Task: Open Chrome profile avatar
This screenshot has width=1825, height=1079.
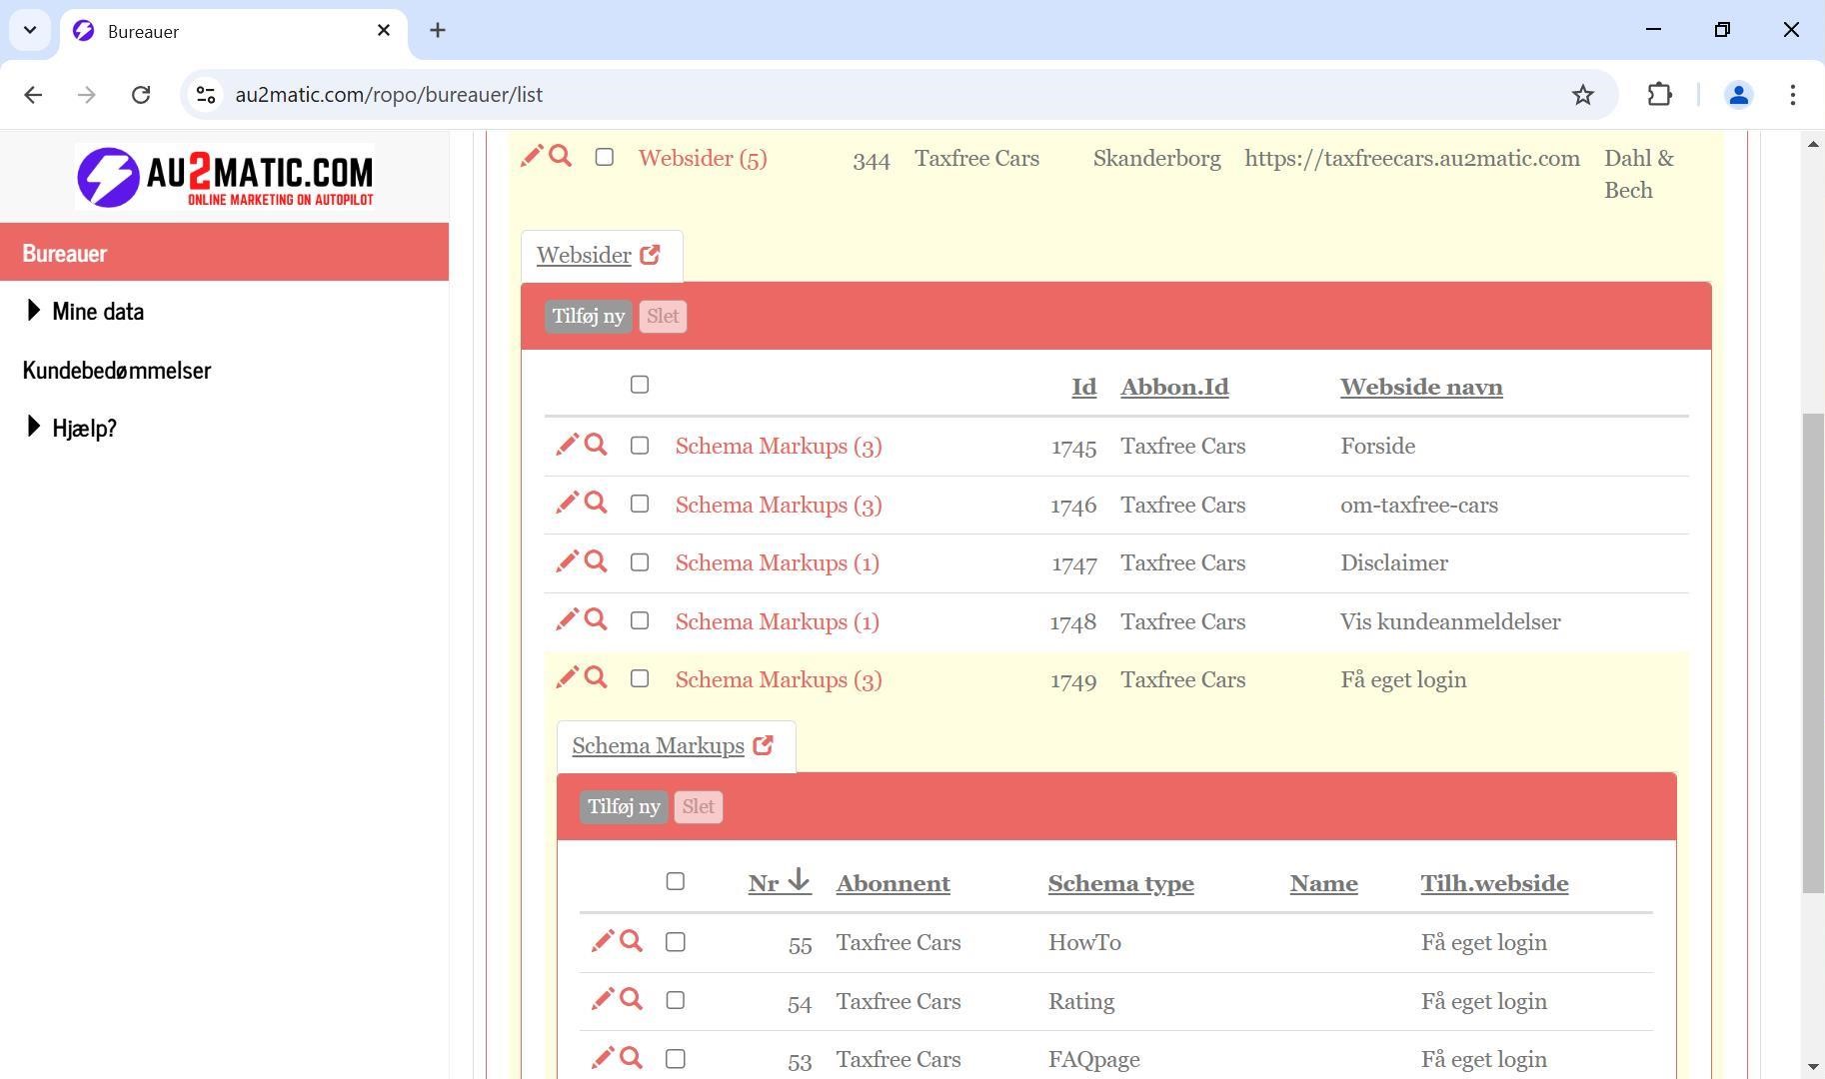Action: [x=1738, y=95]
